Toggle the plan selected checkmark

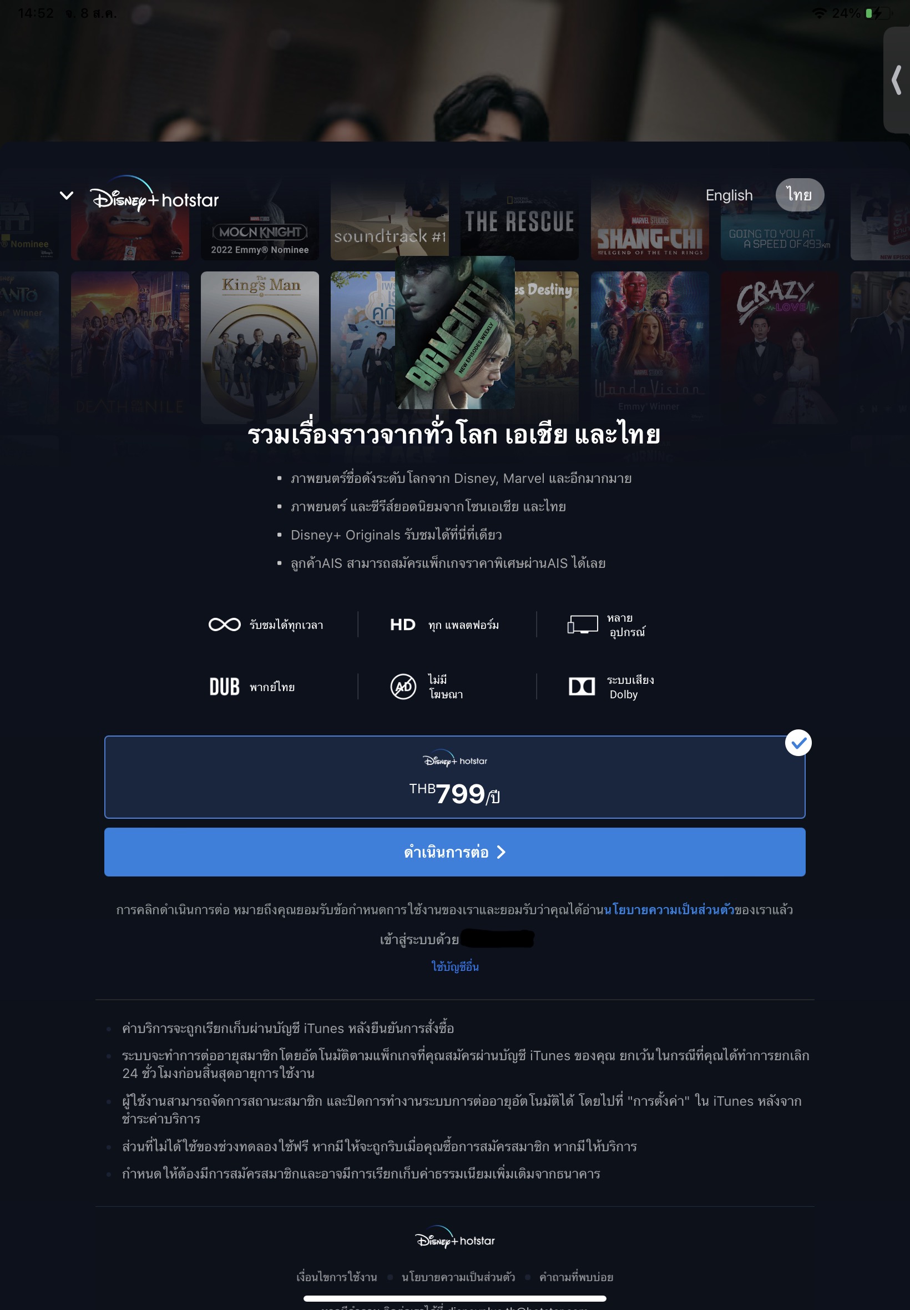click(x=798, y=743)
